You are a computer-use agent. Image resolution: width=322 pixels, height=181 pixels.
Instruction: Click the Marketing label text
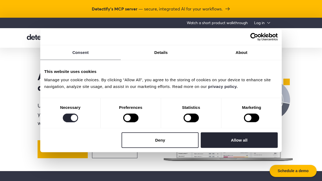click(x=251, y=108)
